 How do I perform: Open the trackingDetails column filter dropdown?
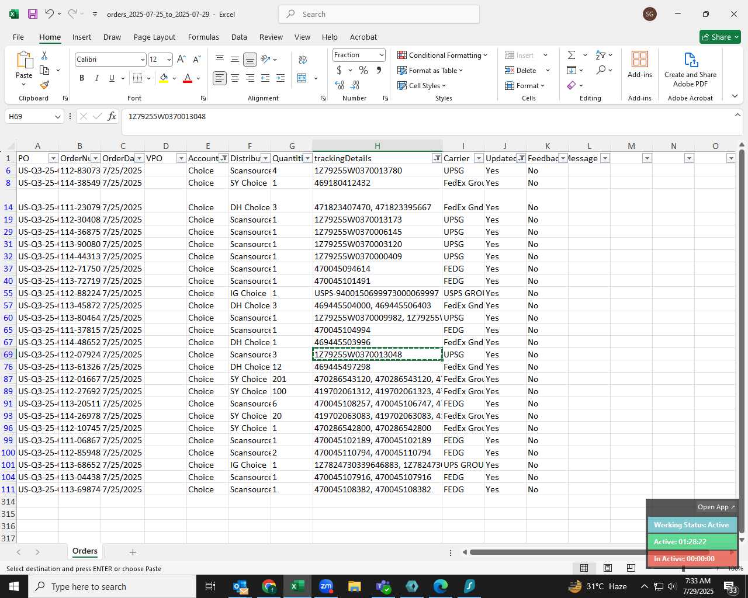pos(437,158)
